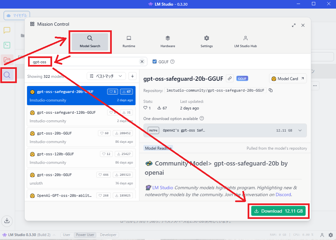Show download option help icon
Image resolution: width=336 pixels, height=240 pixels.
tap(202, 118)
